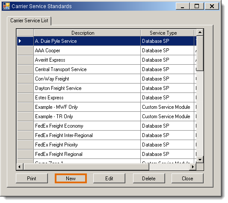Click the horizontal scrollbar left arrow

20,167
